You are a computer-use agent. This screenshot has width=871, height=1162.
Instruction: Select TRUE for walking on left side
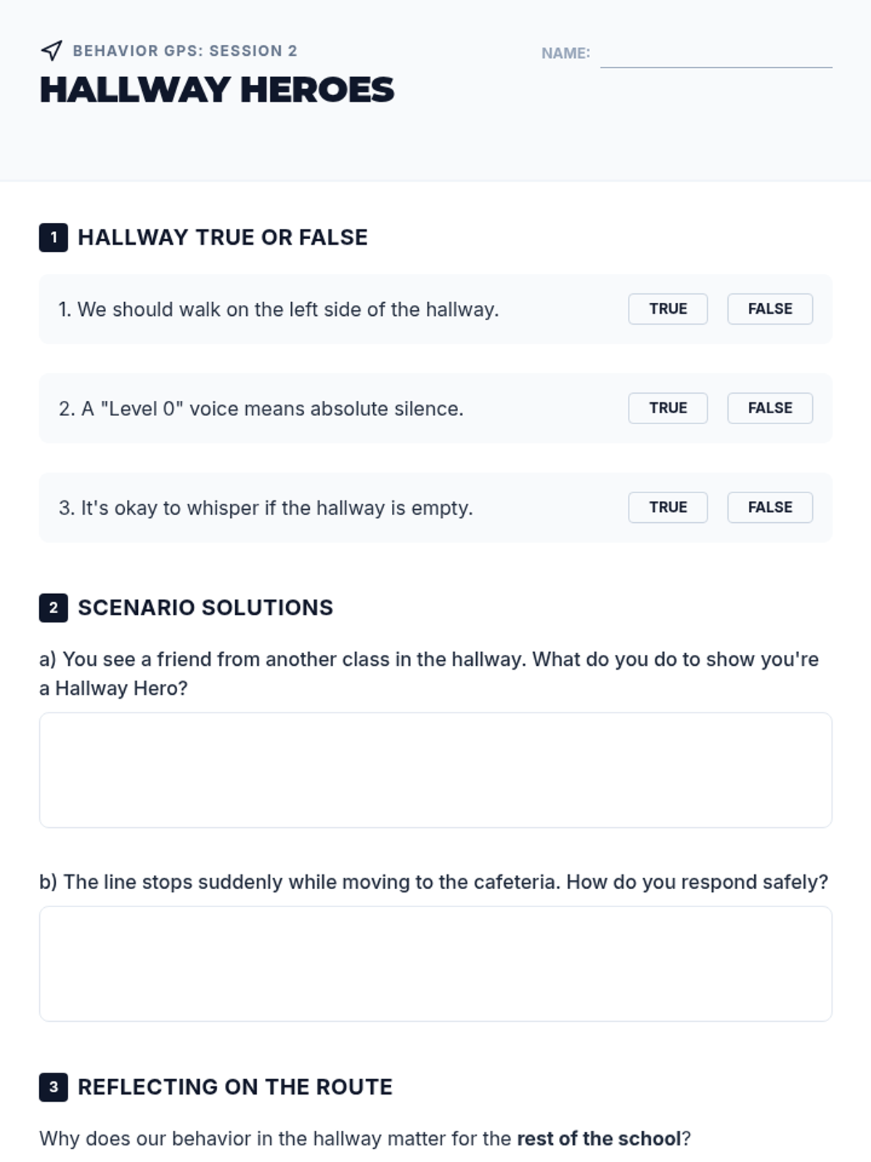668,309
